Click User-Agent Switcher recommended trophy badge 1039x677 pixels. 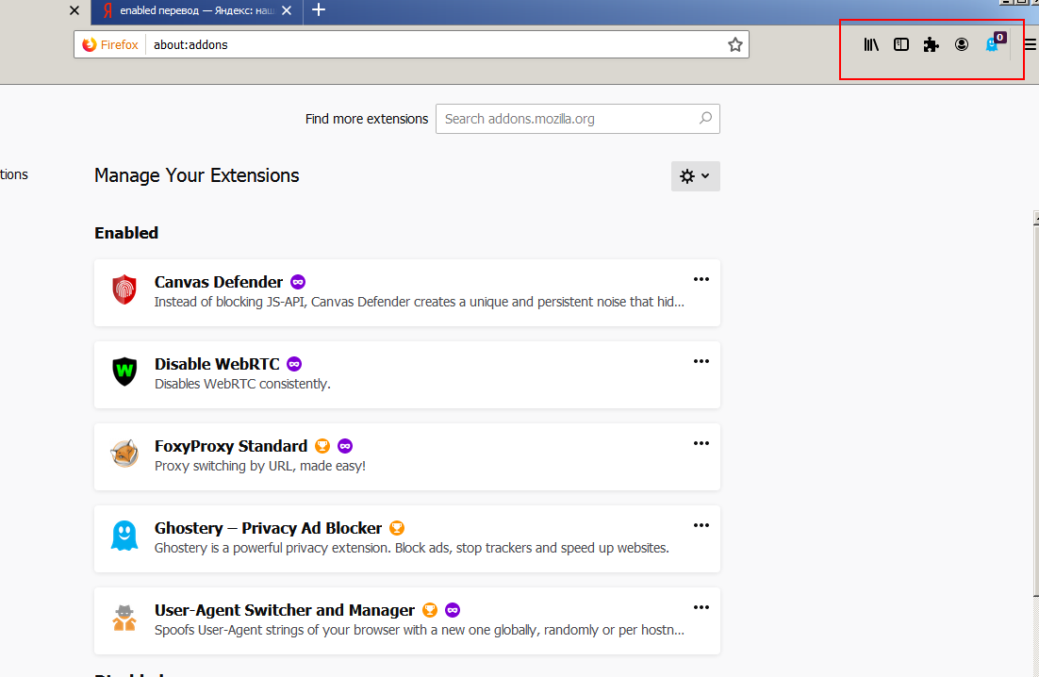430,611
